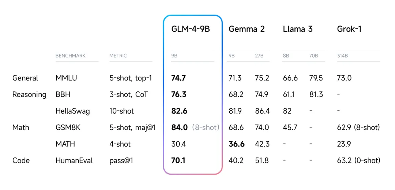Viewport: 395px width, 190px height.
Task: Click the 27B size label under Gemma 2
Action: click(260, 56)
